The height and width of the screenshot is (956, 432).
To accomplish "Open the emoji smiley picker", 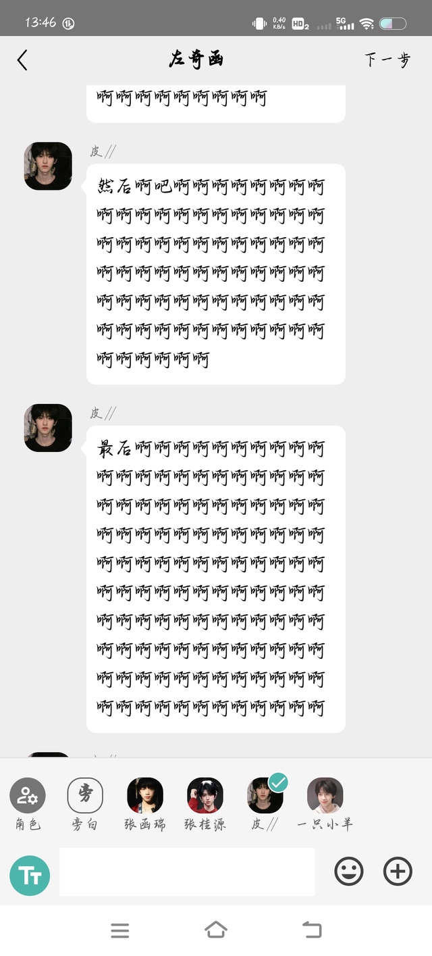I will (x=349, y=872).
